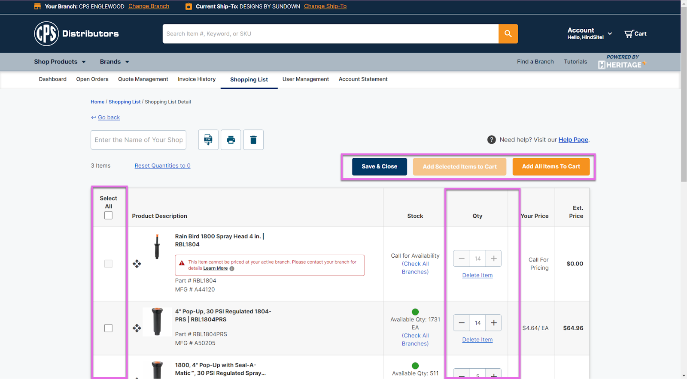Image resolution: width=687 pixels, height=379 pixels.
Task: Click Add Selected Items to Cart
Action: tap(459, 167)
